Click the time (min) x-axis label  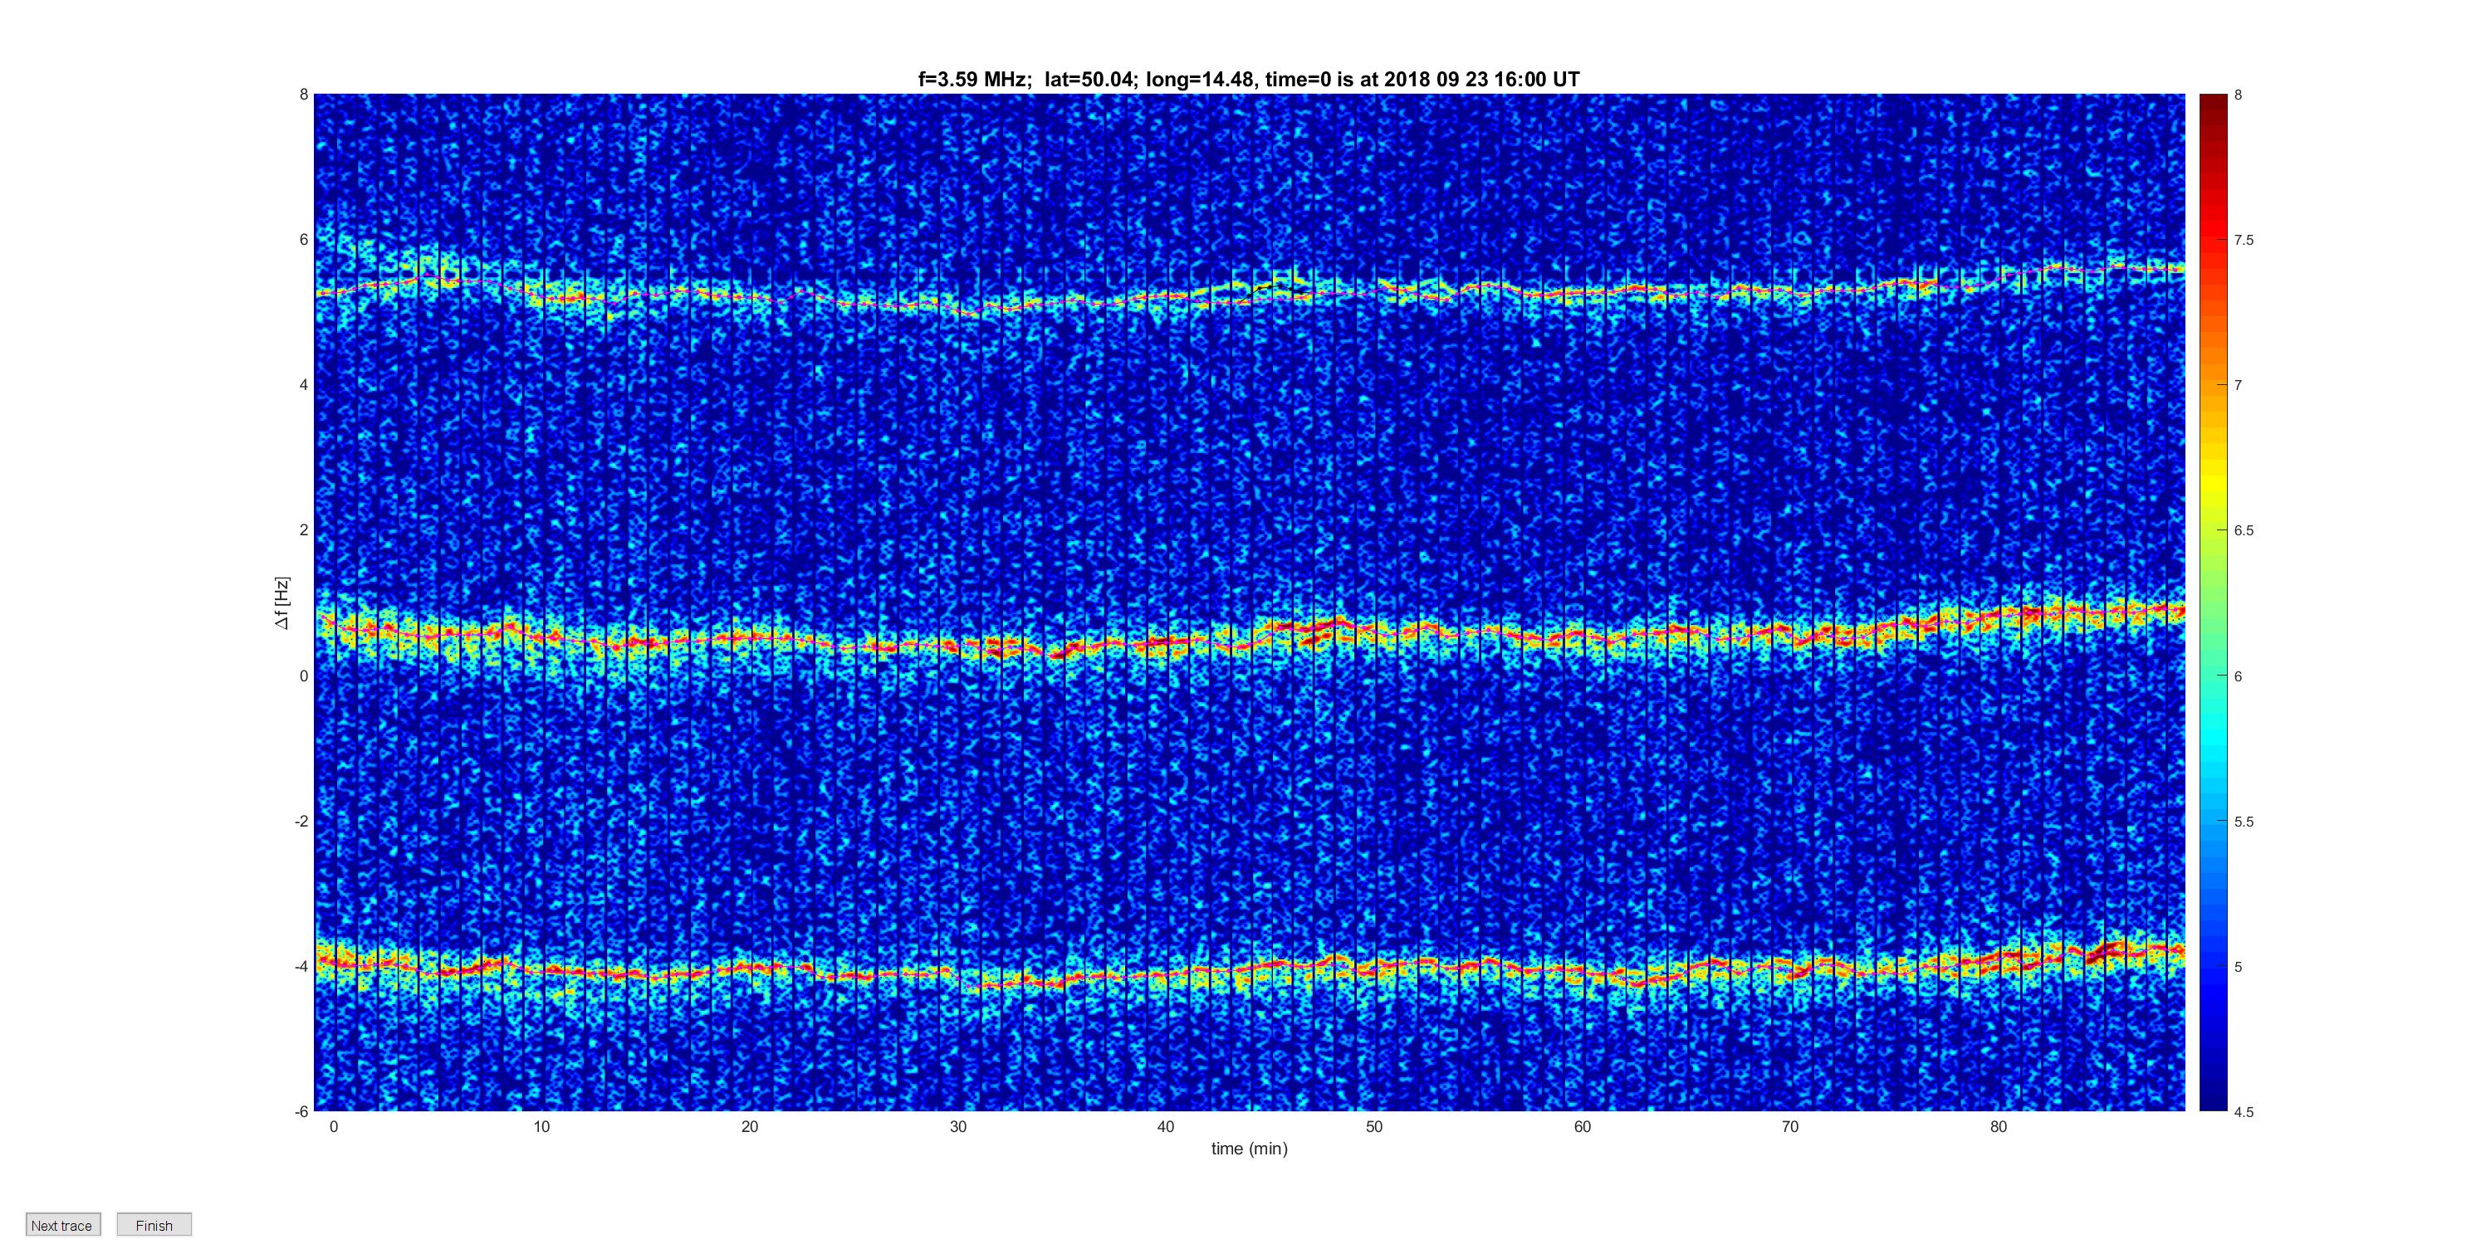(1250, 1149)
